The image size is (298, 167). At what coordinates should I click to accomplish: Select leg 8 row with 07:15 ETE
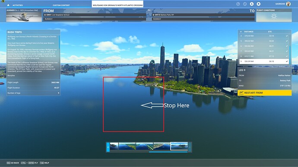coord(264,56)
